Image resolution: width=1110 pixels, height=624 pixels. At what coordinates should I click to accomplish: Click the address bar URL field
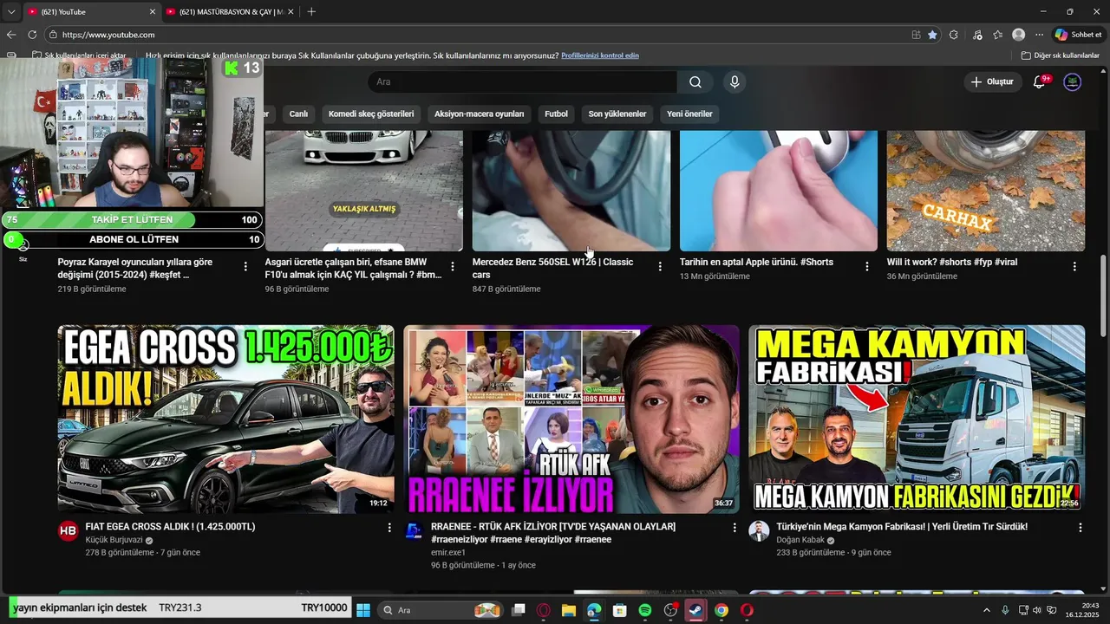(477, 35)
